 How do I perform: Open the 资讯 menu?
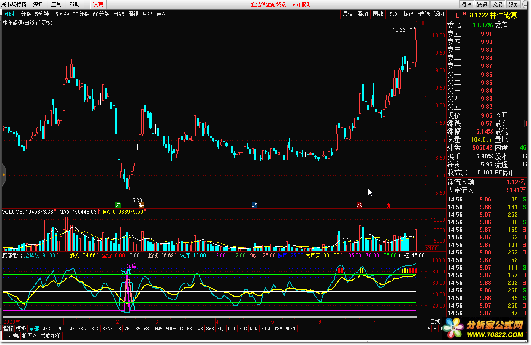point(38,4)
